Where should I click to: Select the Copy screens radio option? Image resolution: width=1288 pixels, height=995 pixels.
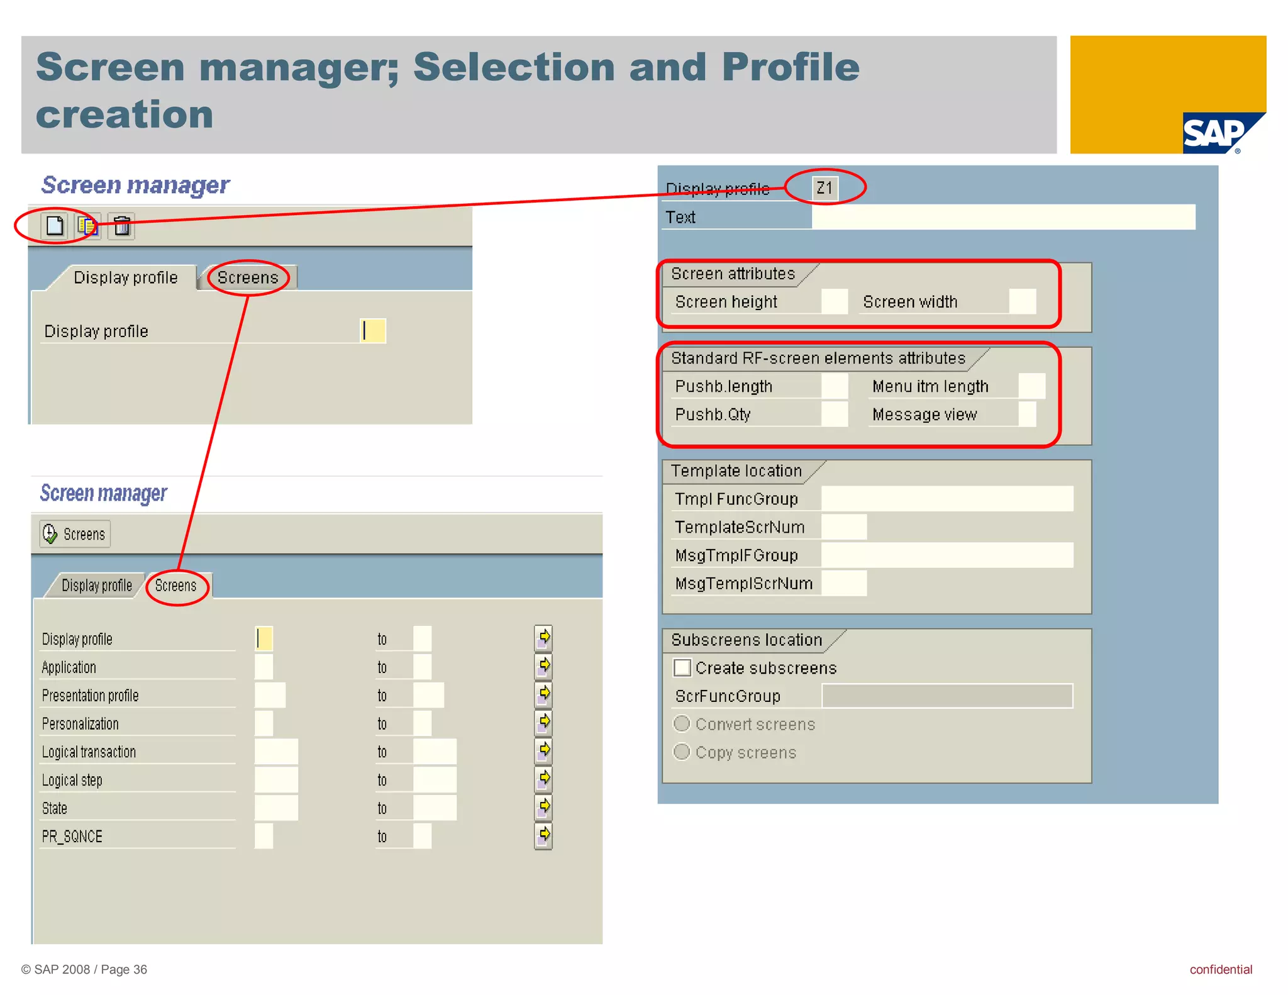click(682, 752)
